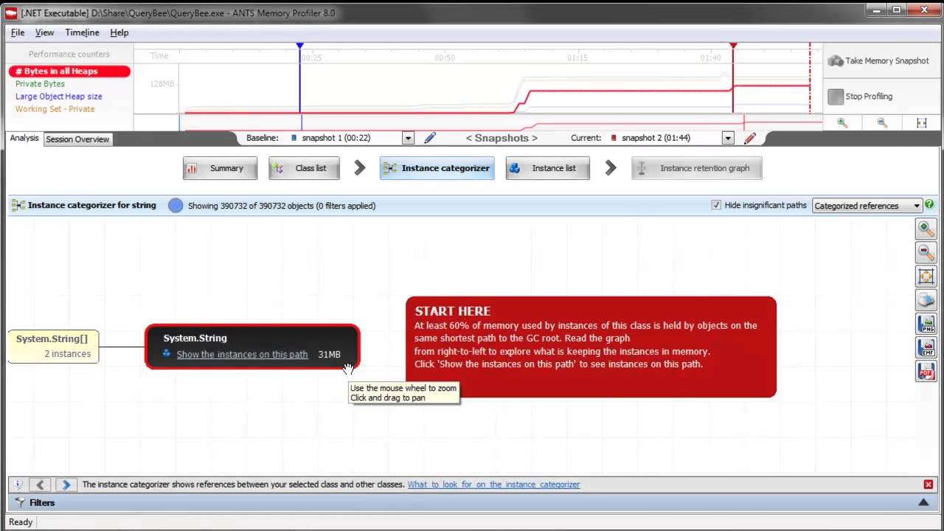Open the View menu

(x=44, y=32)
